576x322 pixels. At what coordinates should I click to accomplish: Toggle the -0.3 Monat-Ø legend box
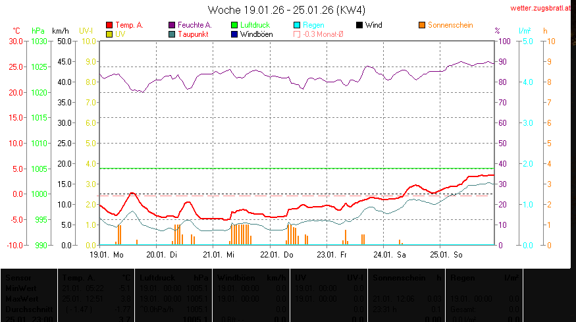297,34
